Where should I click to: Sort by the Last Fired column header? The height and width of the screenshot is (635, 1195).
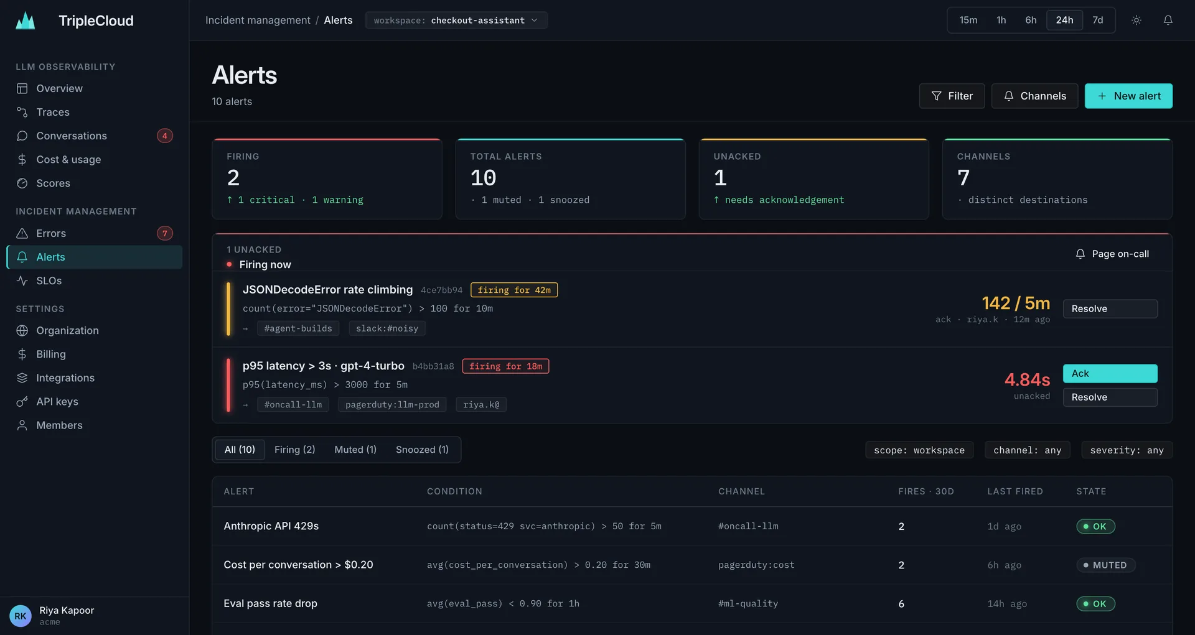coord(1015,491)
